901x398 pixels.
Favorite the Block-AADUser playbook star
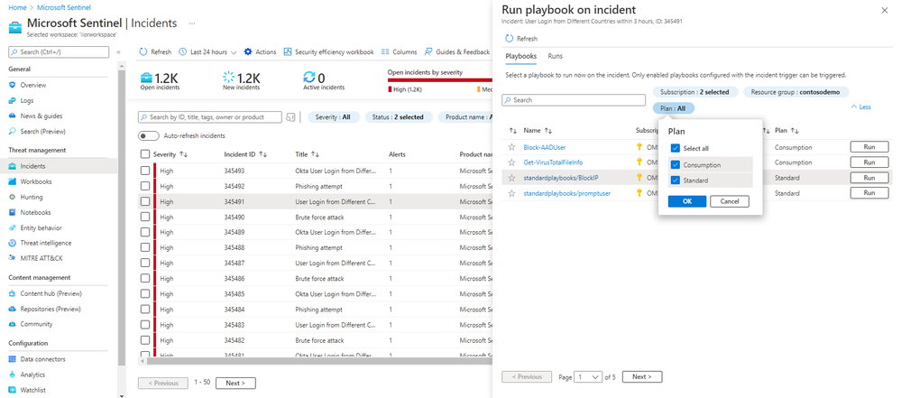tap(511, 147)
